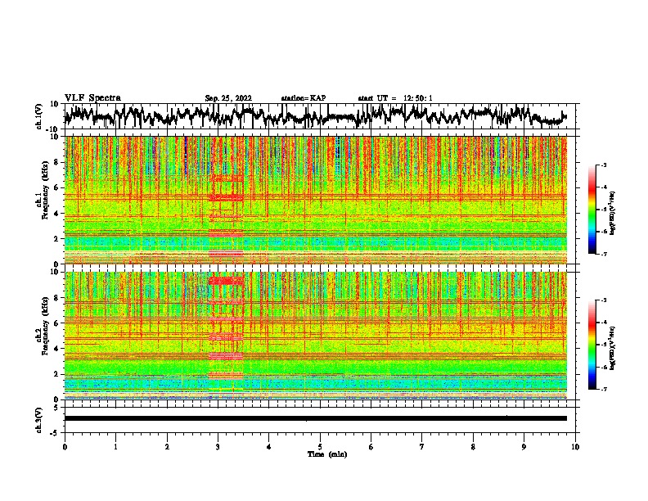Click the thick black ch.3 signal bar
The width and height of the screenshot is (648, 501).
(316, 418)
